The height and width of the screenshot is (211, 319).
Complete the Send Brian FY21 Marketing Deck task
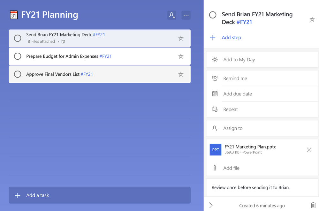(18, 38)
